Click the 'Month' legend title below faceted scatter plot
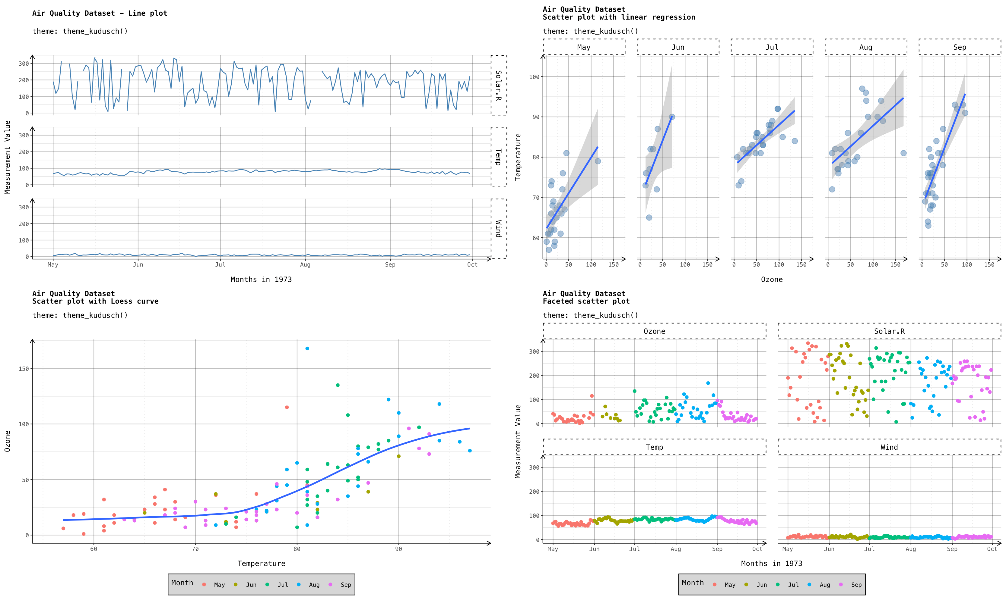Viewport: 1006px width, 600px height. pyautogui.click(x=693, y=583)
